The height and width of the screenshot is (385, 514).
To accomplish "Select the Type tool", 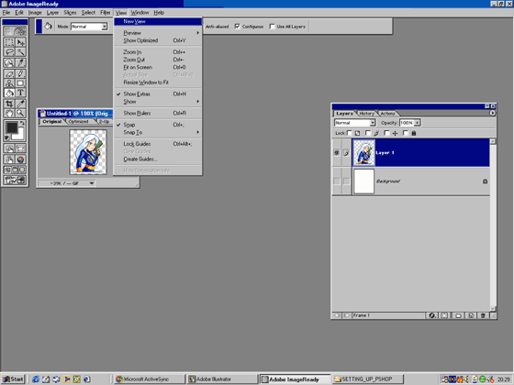I will (20, 93).
